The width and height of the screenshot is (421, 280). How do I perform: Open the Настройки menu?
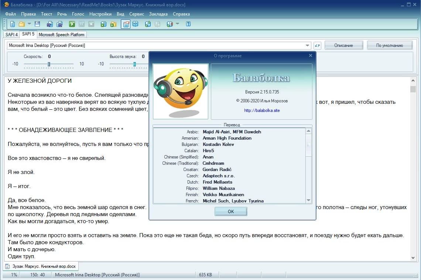(100, 14)
